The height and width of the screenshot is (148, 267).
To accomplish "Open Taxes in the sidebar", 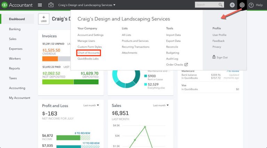I will (13, 78).
